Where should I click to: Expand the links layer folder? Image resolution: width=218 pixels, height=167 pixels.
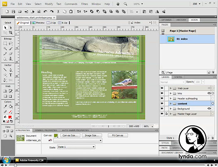[171, 93]
